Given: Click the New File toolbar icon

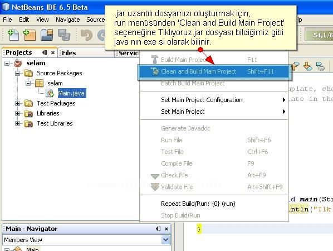Looking at the screenshot, I should (x=13, y=35).
